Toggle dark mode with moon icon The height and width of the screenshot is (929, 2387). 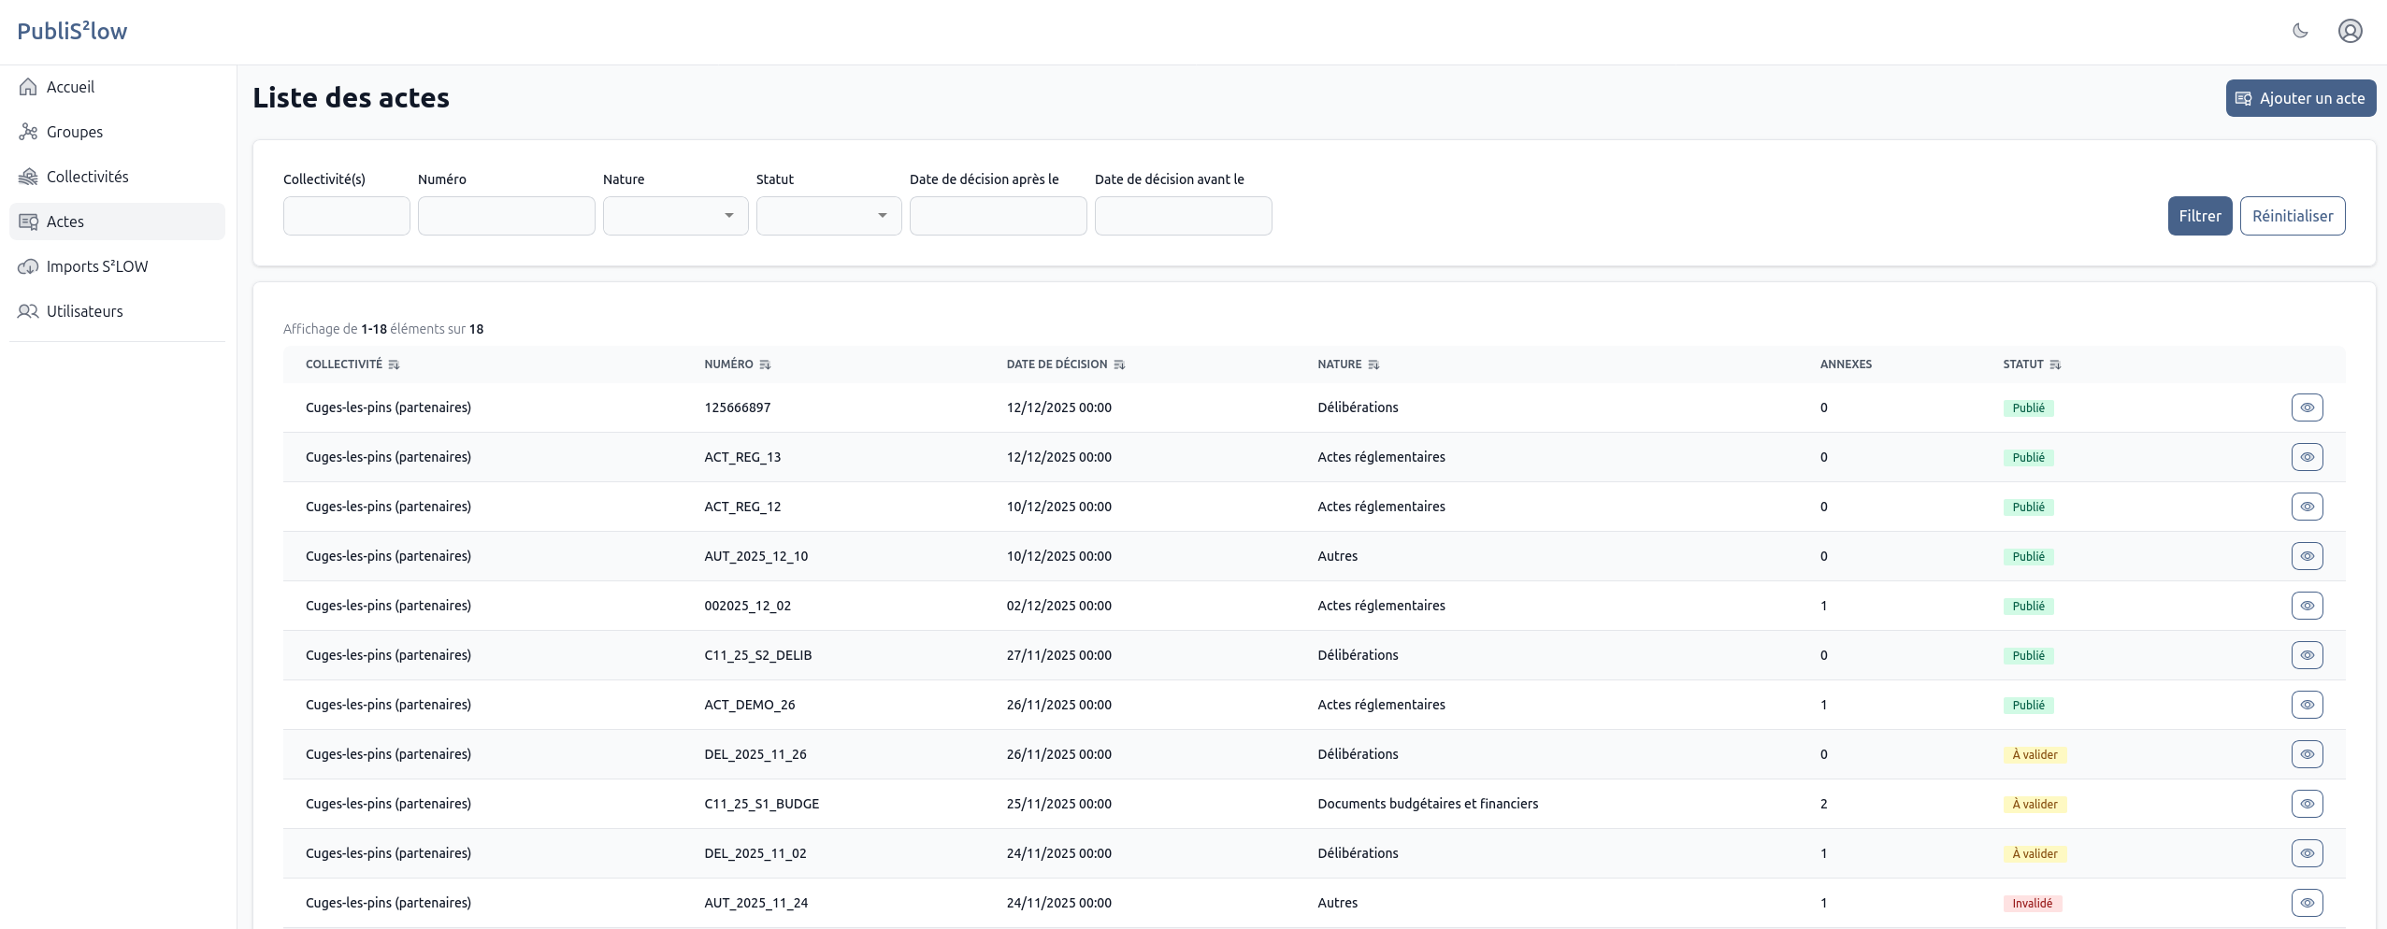pos(2300,31)
